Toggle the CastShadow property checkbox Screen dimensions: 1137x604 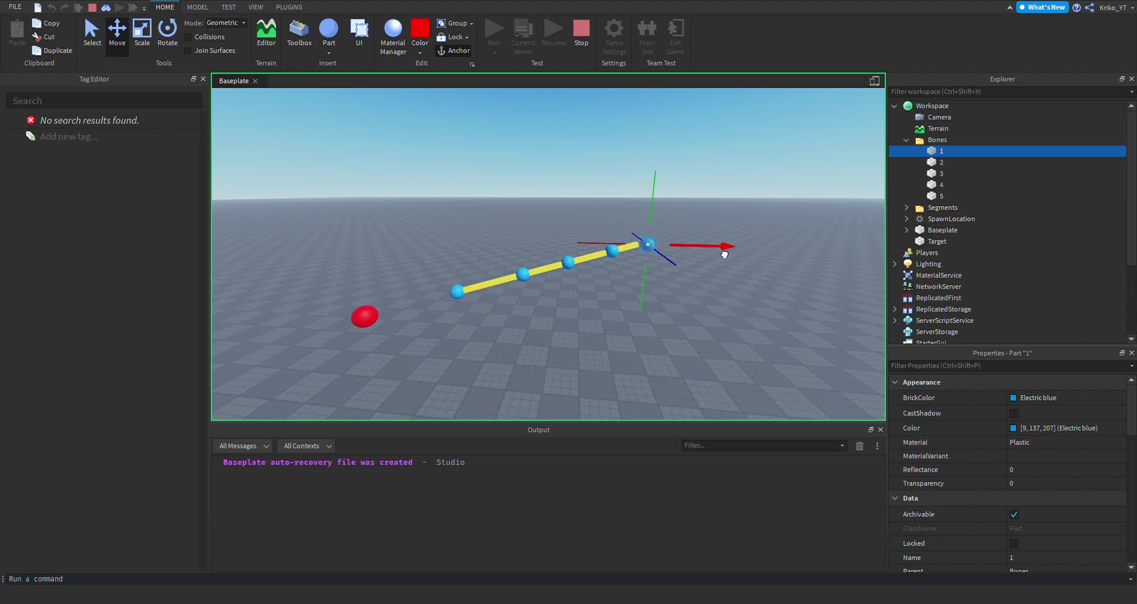1014,413
